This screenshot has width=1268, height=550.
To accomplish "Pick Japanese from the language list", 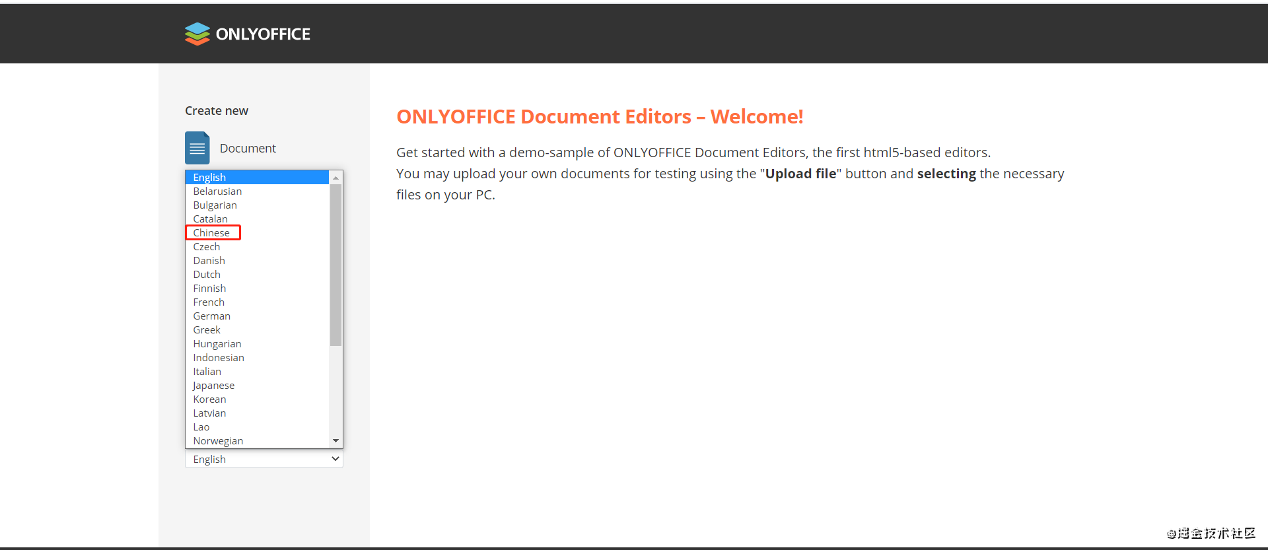I will pos(258,385).
